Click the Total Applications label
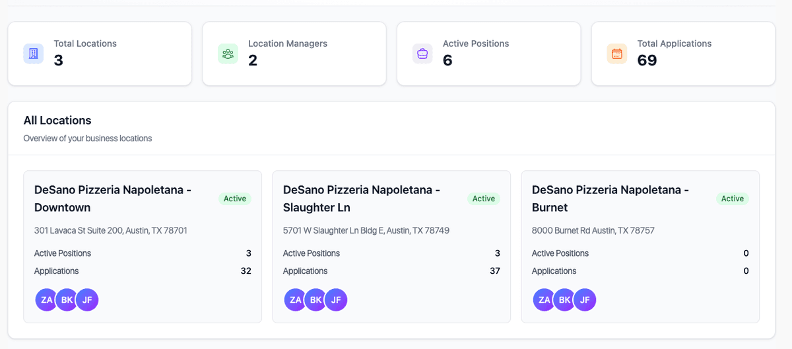The image size is (792, 349). tap(675, 44)
